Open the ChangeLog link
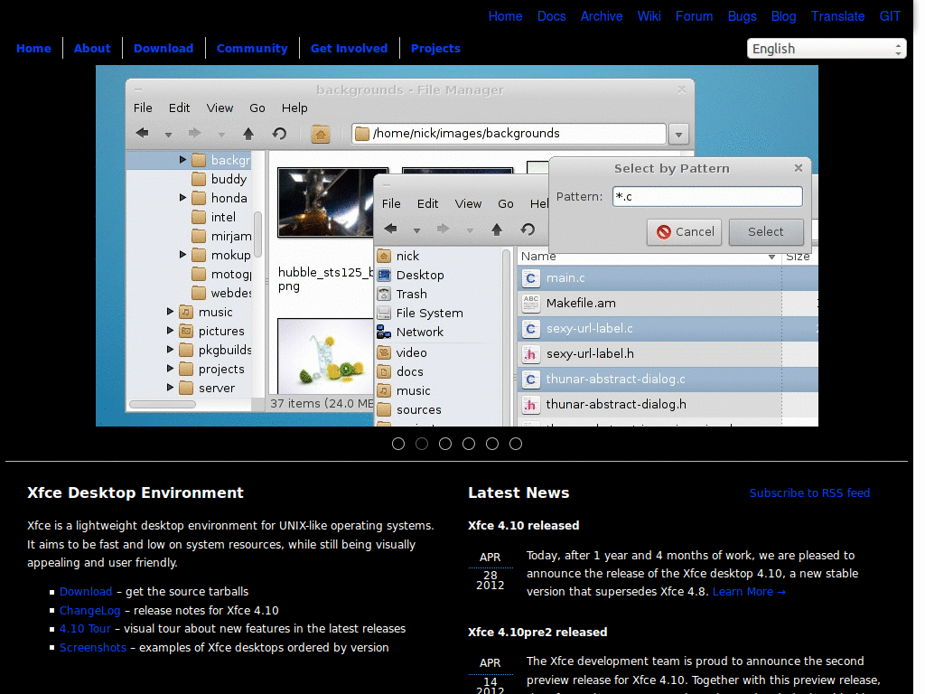Viewport: 925px width, 694px height. pos(89,610)
